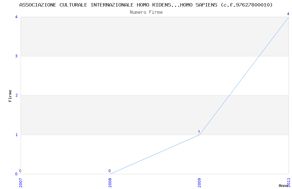Screen dimensions: 292x189
Task: Click the 2007 x-axis year label
Action: tap(21, 183)
